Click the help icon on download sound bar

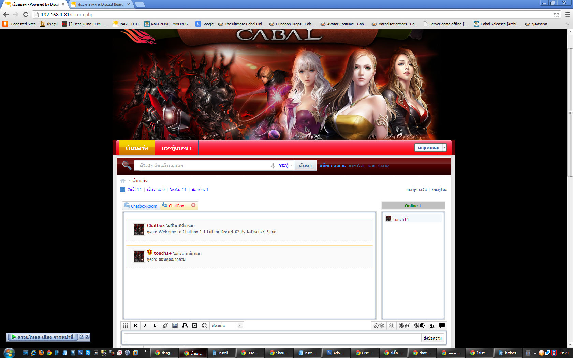tap(82, 337)
